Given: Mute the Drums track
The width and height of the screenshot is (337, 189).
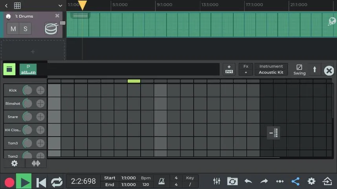Looking at the screenshot, I should click(13, 29).
